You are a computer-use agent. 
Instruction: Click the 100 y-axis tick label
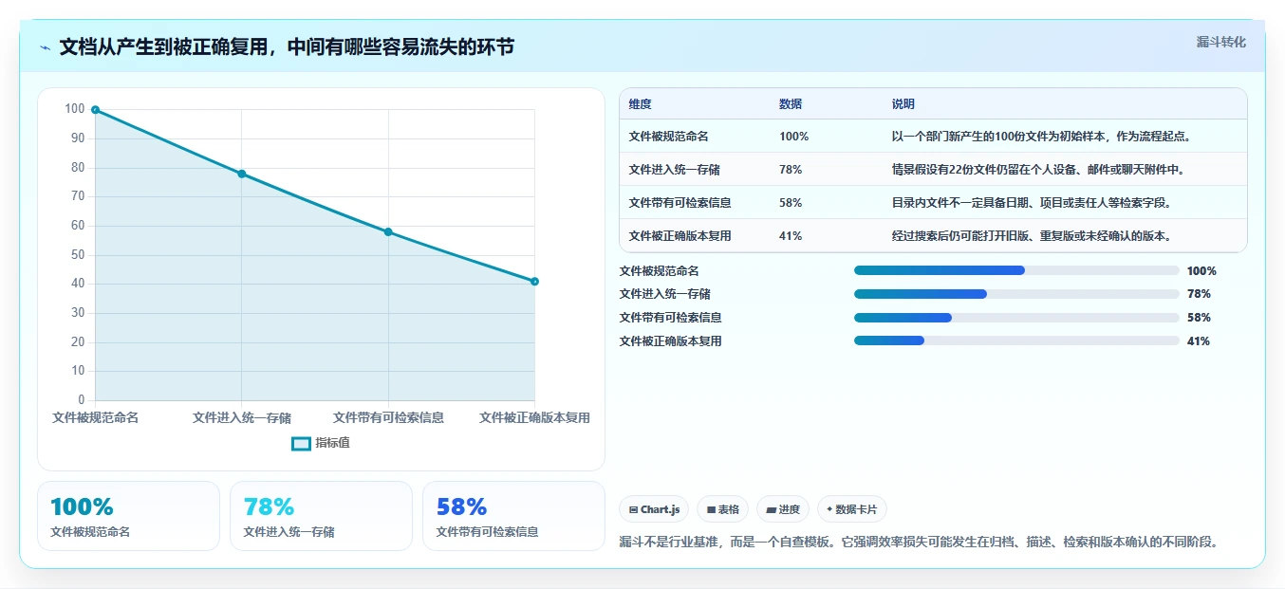(x=75, y=109)
